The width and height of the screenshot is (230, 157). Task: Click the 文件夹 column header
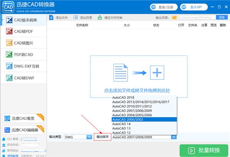click(x=192, y=25)
